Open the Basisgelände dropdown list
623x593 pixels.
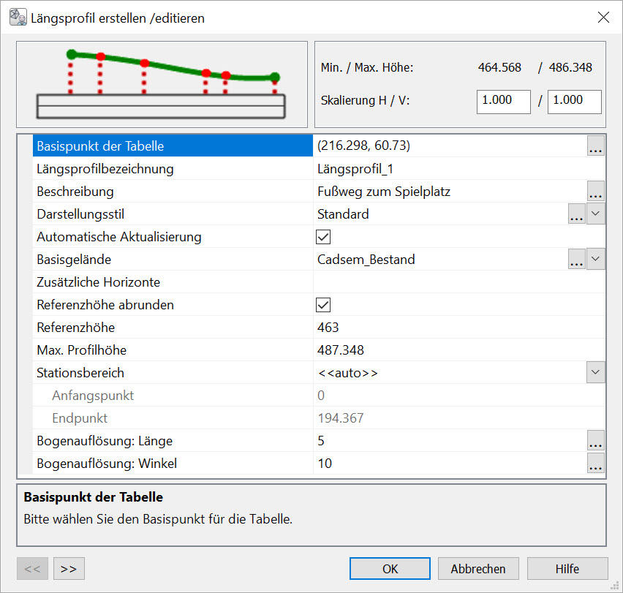coord(596,260)
